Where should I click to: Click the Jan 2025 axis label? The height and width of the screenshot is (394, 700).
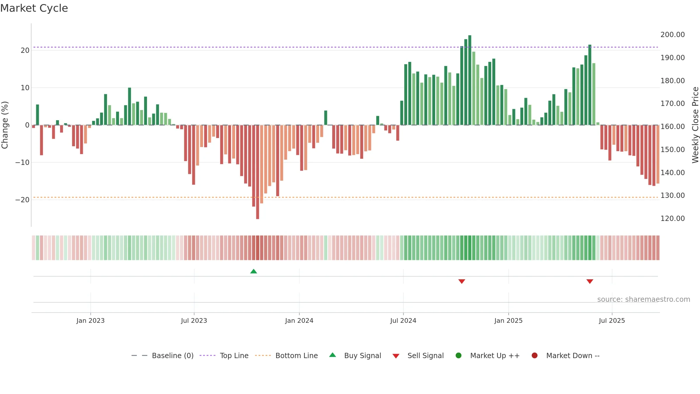508,320
